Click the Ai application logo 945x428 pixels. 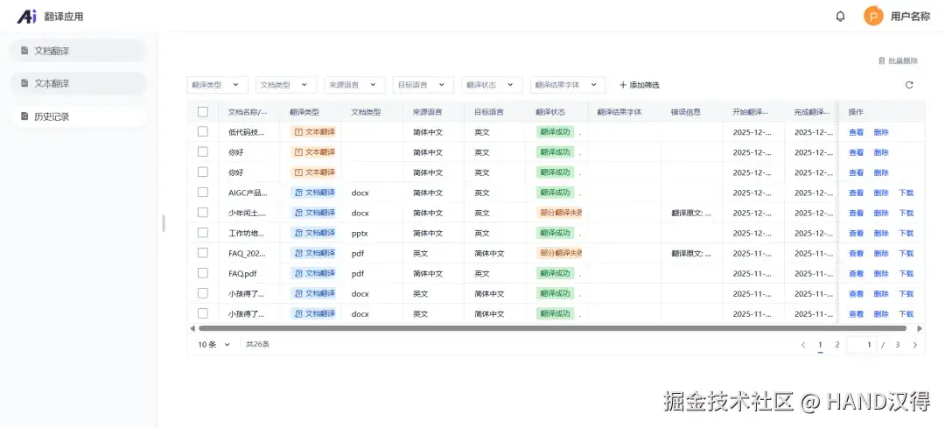click(26, 17)
